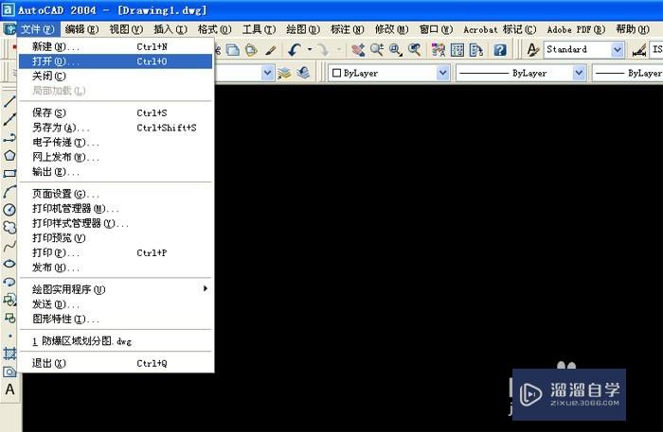Click the Redo arrow icon
Screen dimensions: 663x432
coord(323,50)
